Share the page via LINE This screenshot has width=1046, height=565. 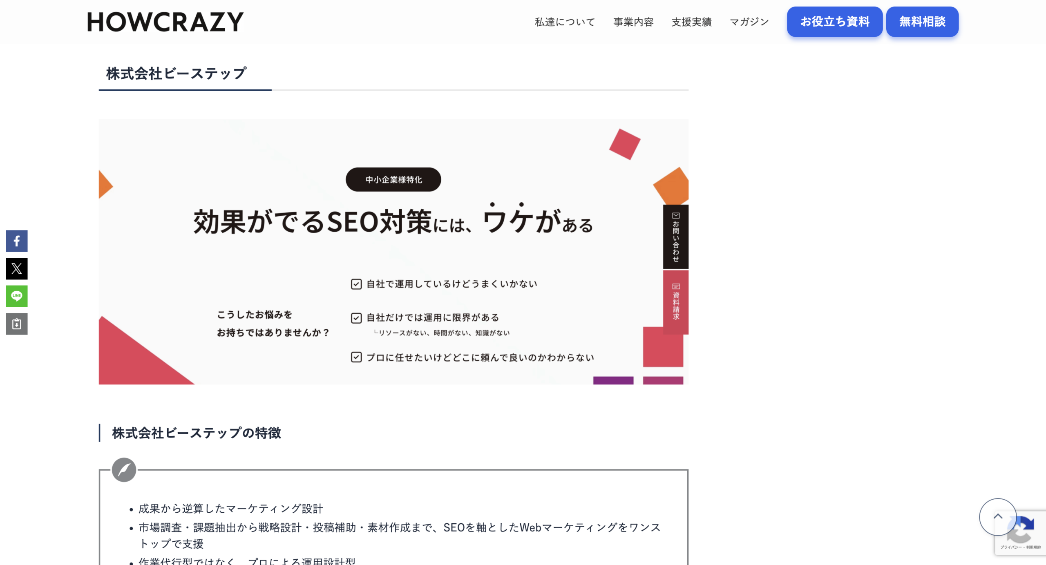tap(16, 296)
